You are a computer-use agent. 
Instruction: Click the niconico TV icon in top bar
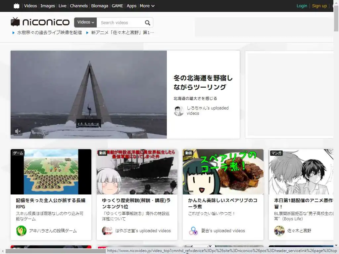pyautogui.click(x=17, y=6)
